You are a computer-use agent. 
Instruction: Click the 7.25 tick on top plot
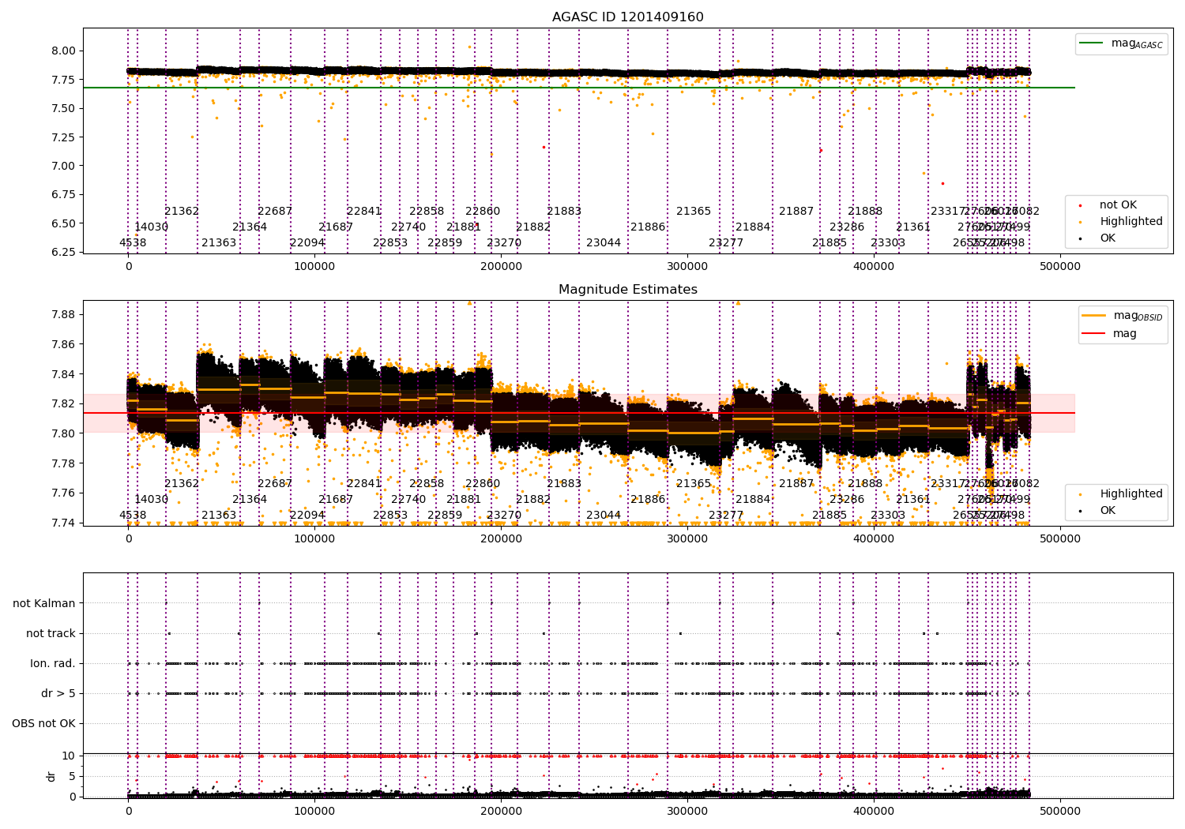point(64,137)
